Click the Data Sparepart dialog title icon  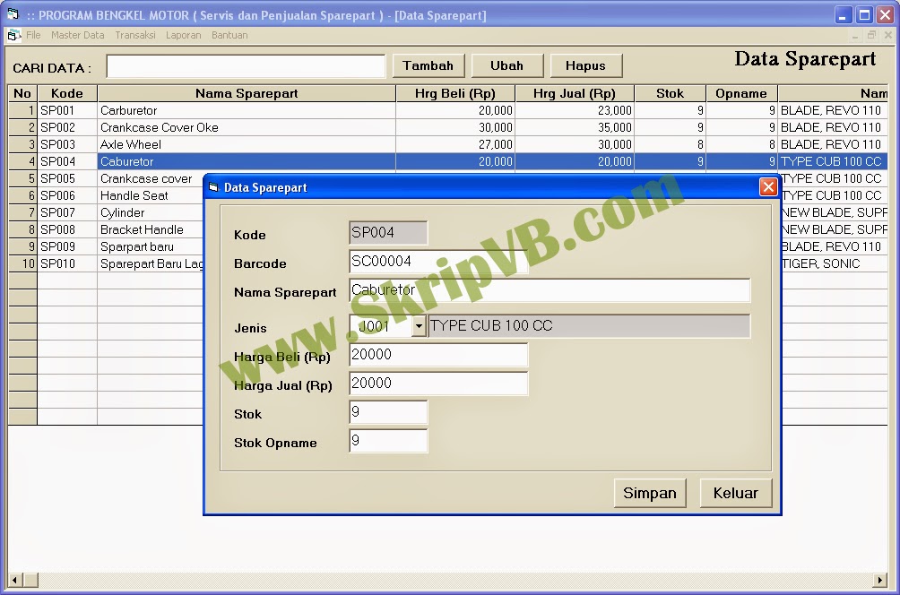click(213, 187)
